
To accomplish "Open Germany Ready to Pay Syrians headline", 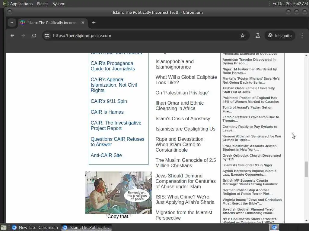I will (250, 128).
